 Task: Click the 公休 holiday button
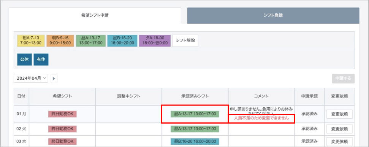[24, 59]
